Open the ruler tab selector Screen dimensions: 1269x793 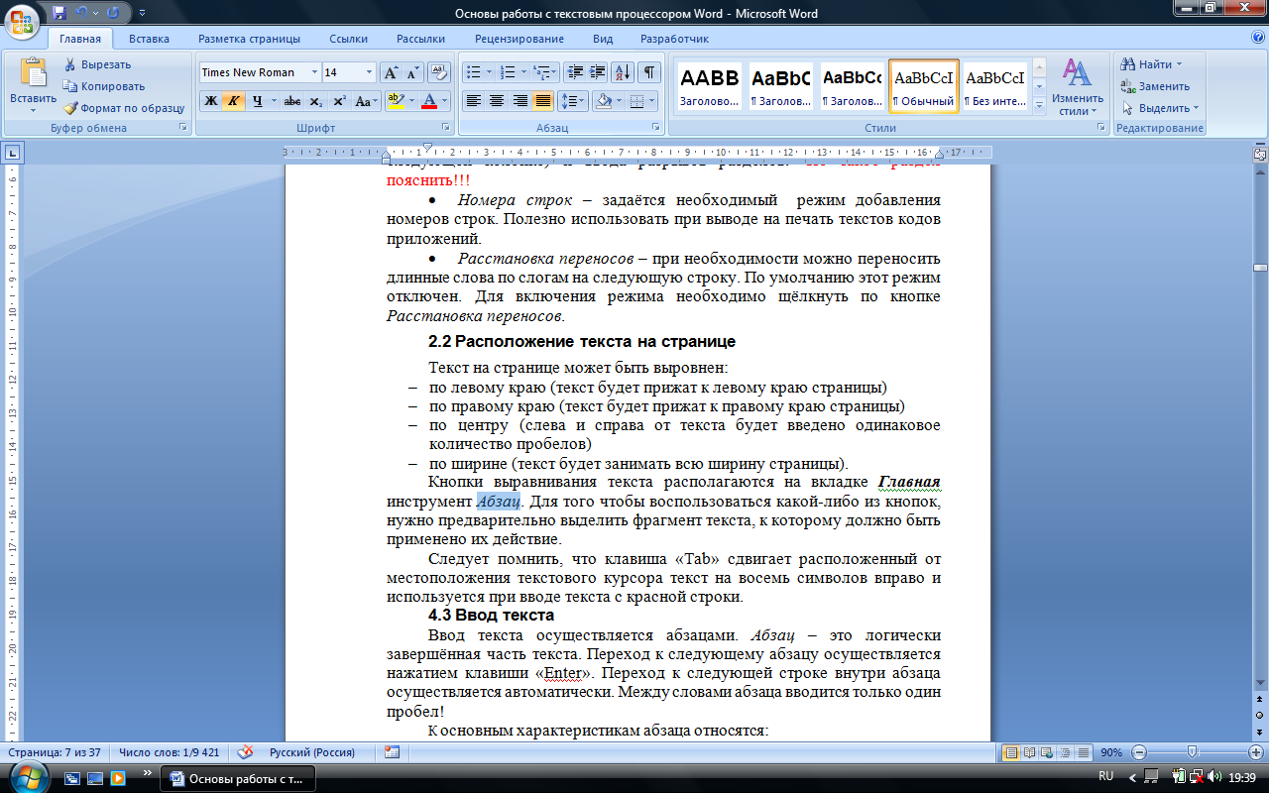pos(13,153)
